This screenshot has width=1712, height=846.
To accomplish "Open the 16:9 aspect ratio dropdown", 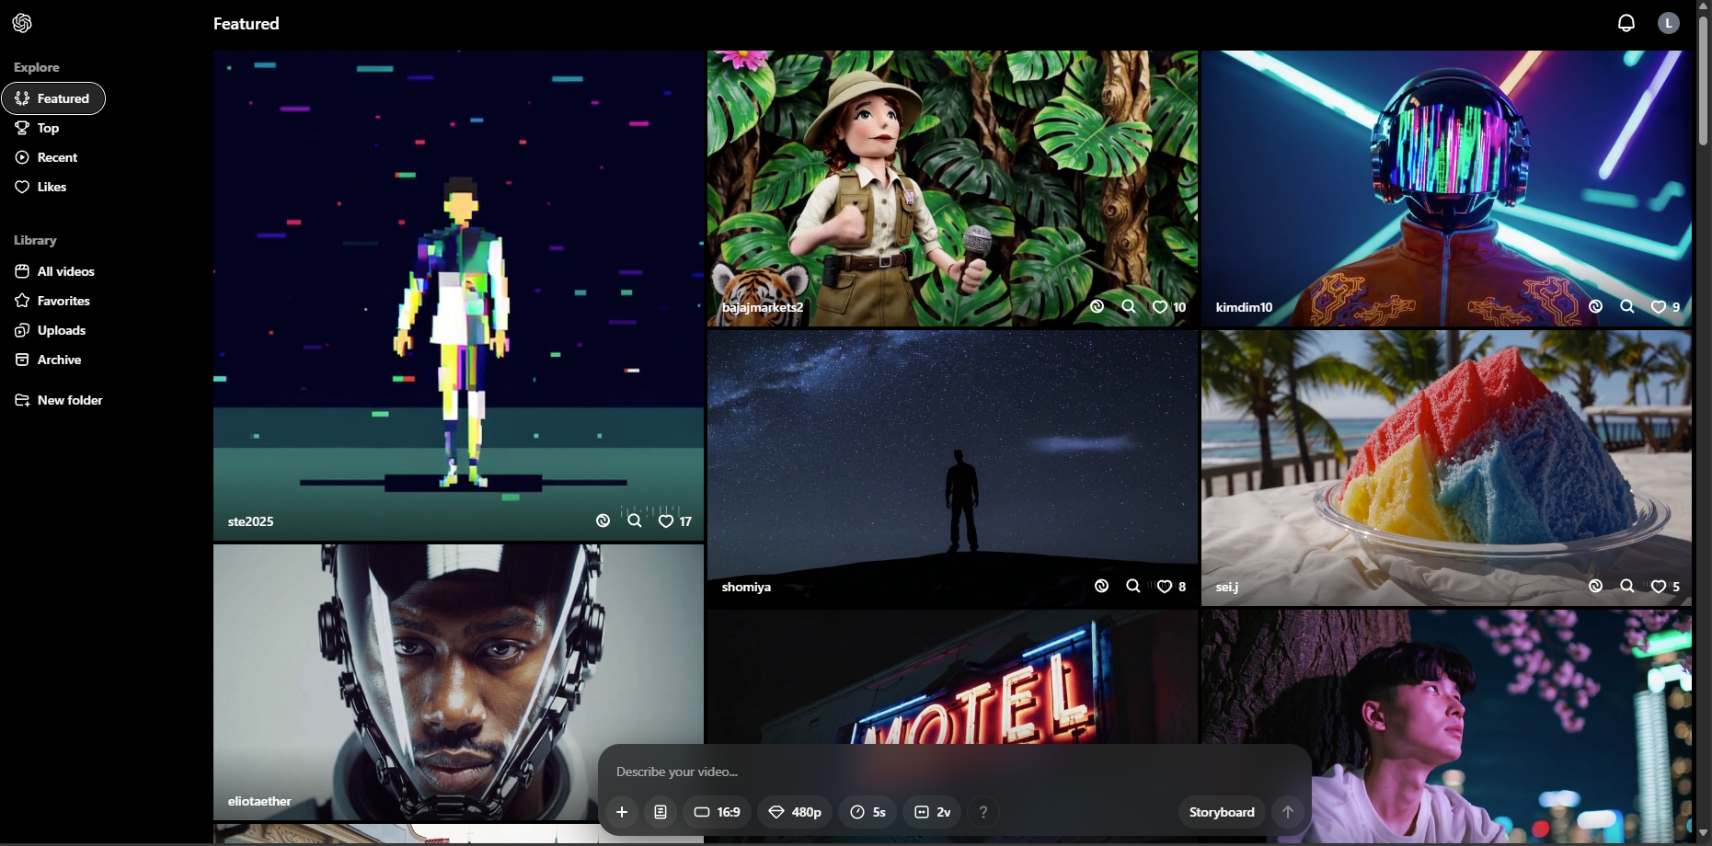I will click(717, 812).
